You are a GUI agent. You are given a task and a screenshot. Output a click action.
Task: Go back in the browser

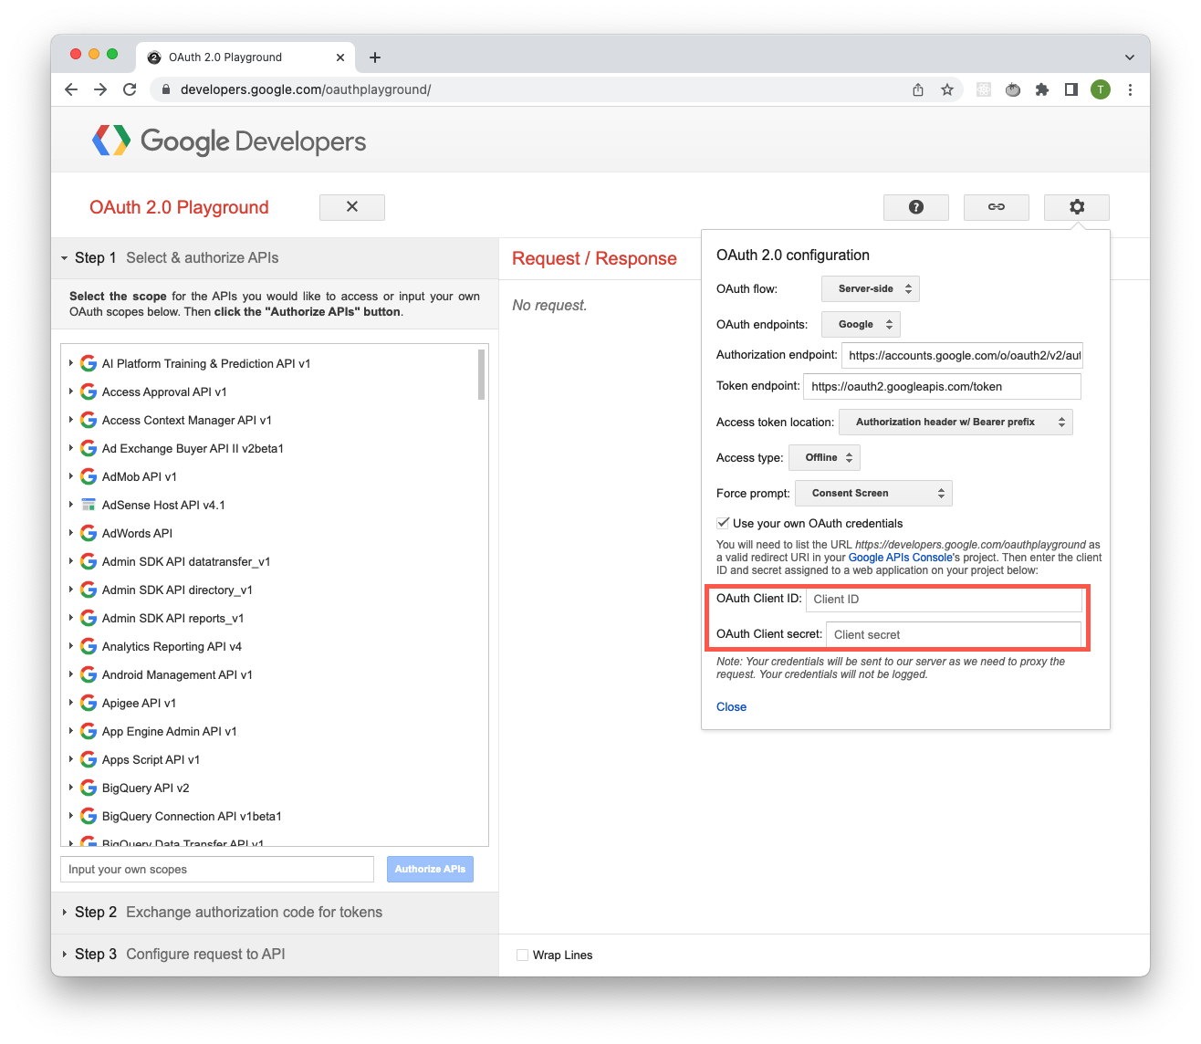coord(71,89)
